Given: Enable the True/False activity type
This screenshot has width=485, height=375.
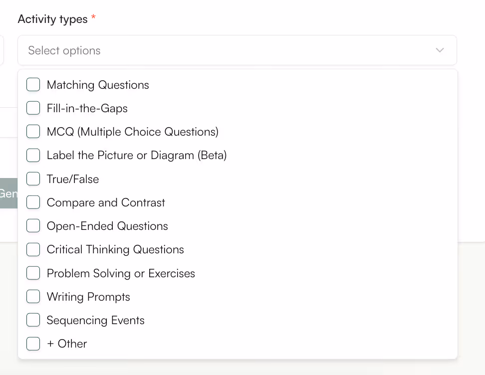Looking at the screenshot, I should [x=33, y=179].
